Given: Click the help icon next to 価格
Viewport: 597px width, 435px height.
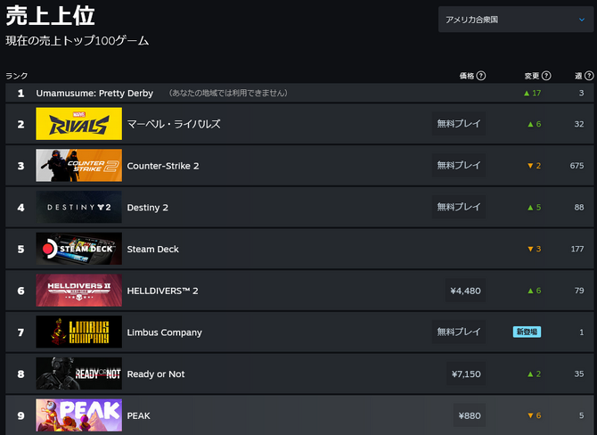Looking at the screenshot, I should pyautogui.click(x=481, y=77).
